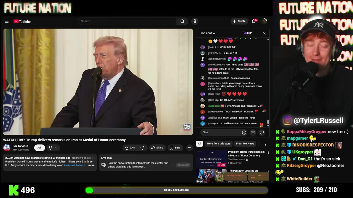Screen dimensions: 353x198
Task: Click the search magnifier button
Action: coord(182,21)
